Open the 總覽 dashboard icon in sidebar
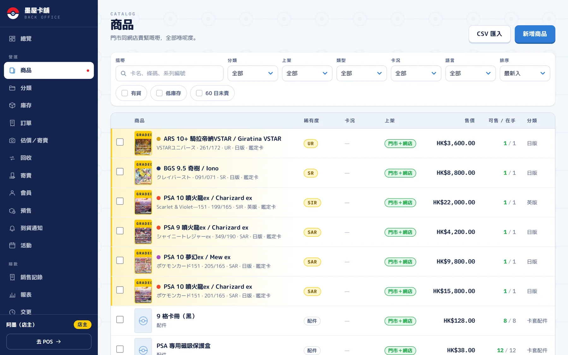This screenshot has height=355, width=568. [x=12, y=38]
